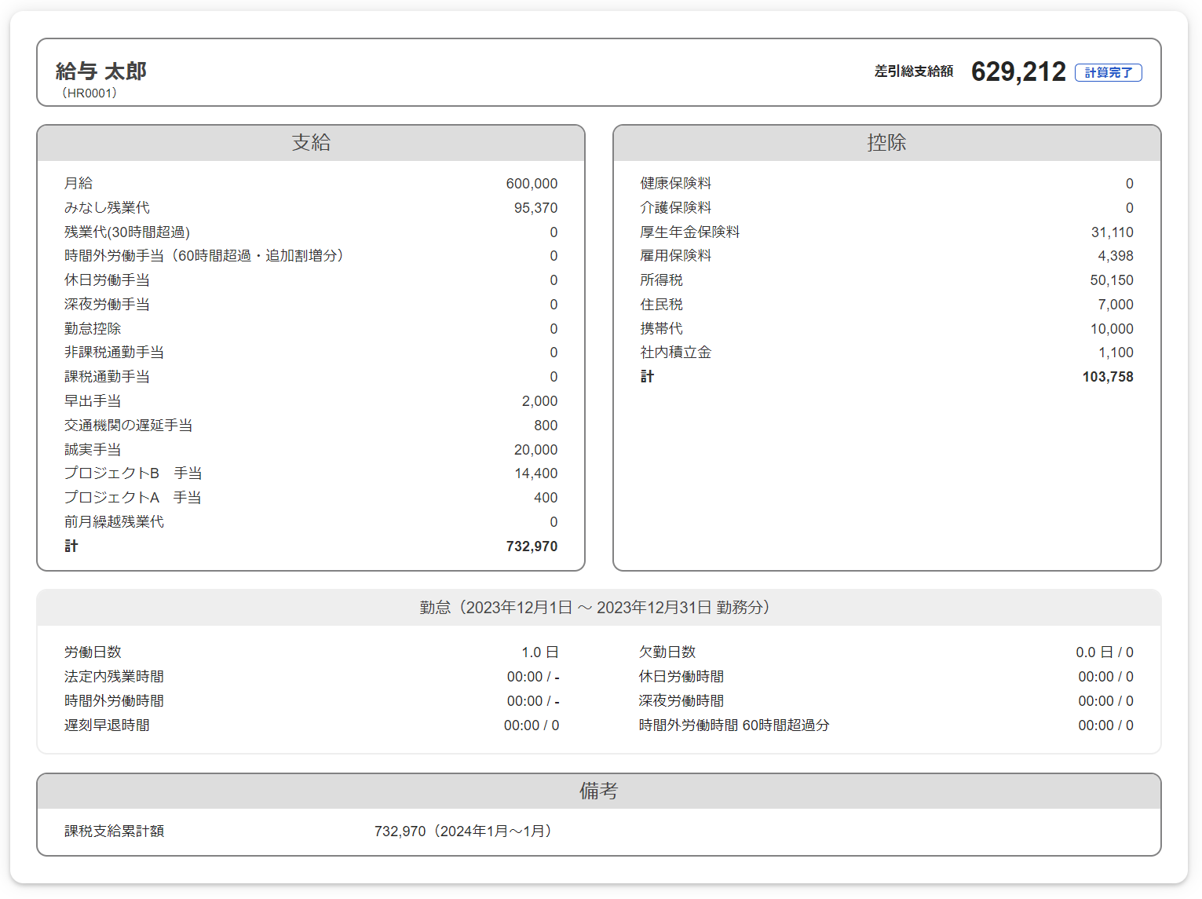The width and height of the screenshot is (1202, 899).
Task: Select 交通機関の遅延手当 label
Action: tap(128, 426)
